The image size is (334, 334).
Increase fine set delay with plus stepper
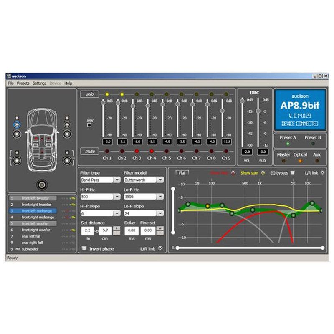pos(160,228)
